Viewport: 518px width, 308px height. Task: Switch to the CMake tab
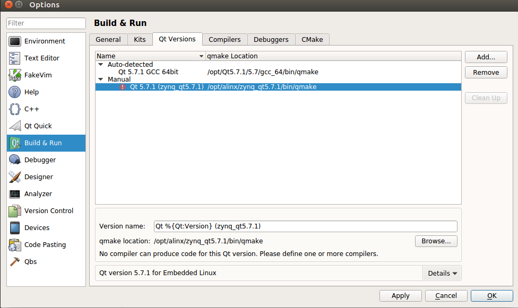312,40
